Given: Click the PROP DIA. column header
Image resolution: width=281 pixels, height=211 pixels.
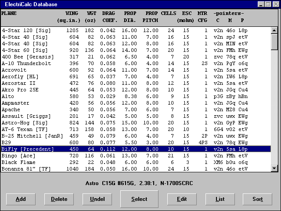Looking at the screenshot, I should click(130, 17).
